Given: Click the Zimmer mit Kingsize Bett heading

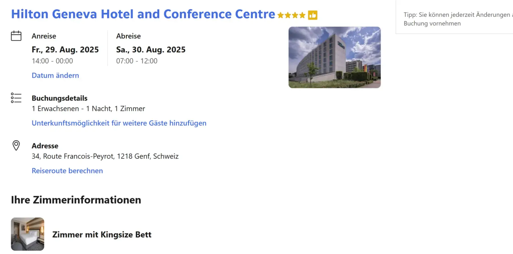Looking at the screenshot, I should click(x=102, y=234).
